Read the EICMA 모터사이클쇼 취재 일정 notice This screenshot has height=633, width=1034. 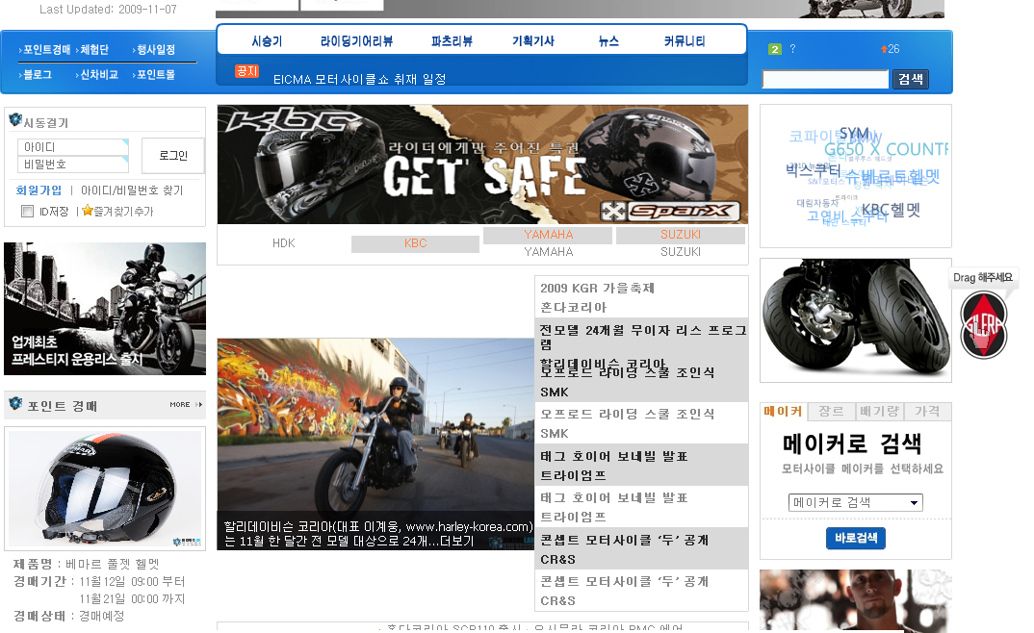coord(360,80)
